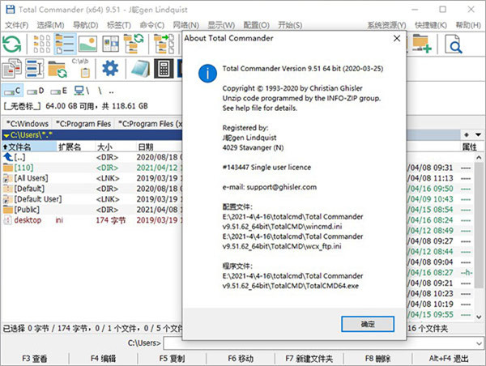Click the green Refresh toolbar icon

(x=12, y=44)
